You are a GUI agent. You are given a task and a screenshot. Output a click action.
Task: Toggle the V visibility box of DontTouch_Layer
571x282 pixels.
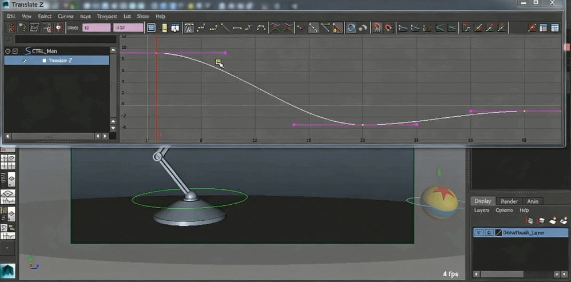coord(479,233)
